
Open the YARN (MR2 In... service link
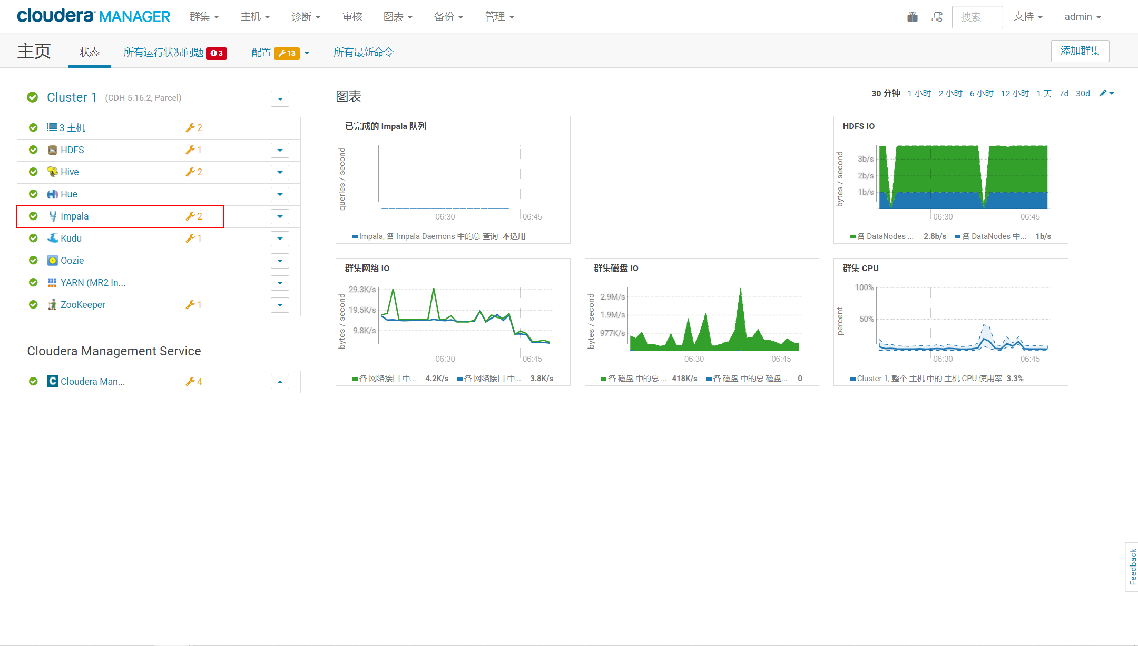93,283
